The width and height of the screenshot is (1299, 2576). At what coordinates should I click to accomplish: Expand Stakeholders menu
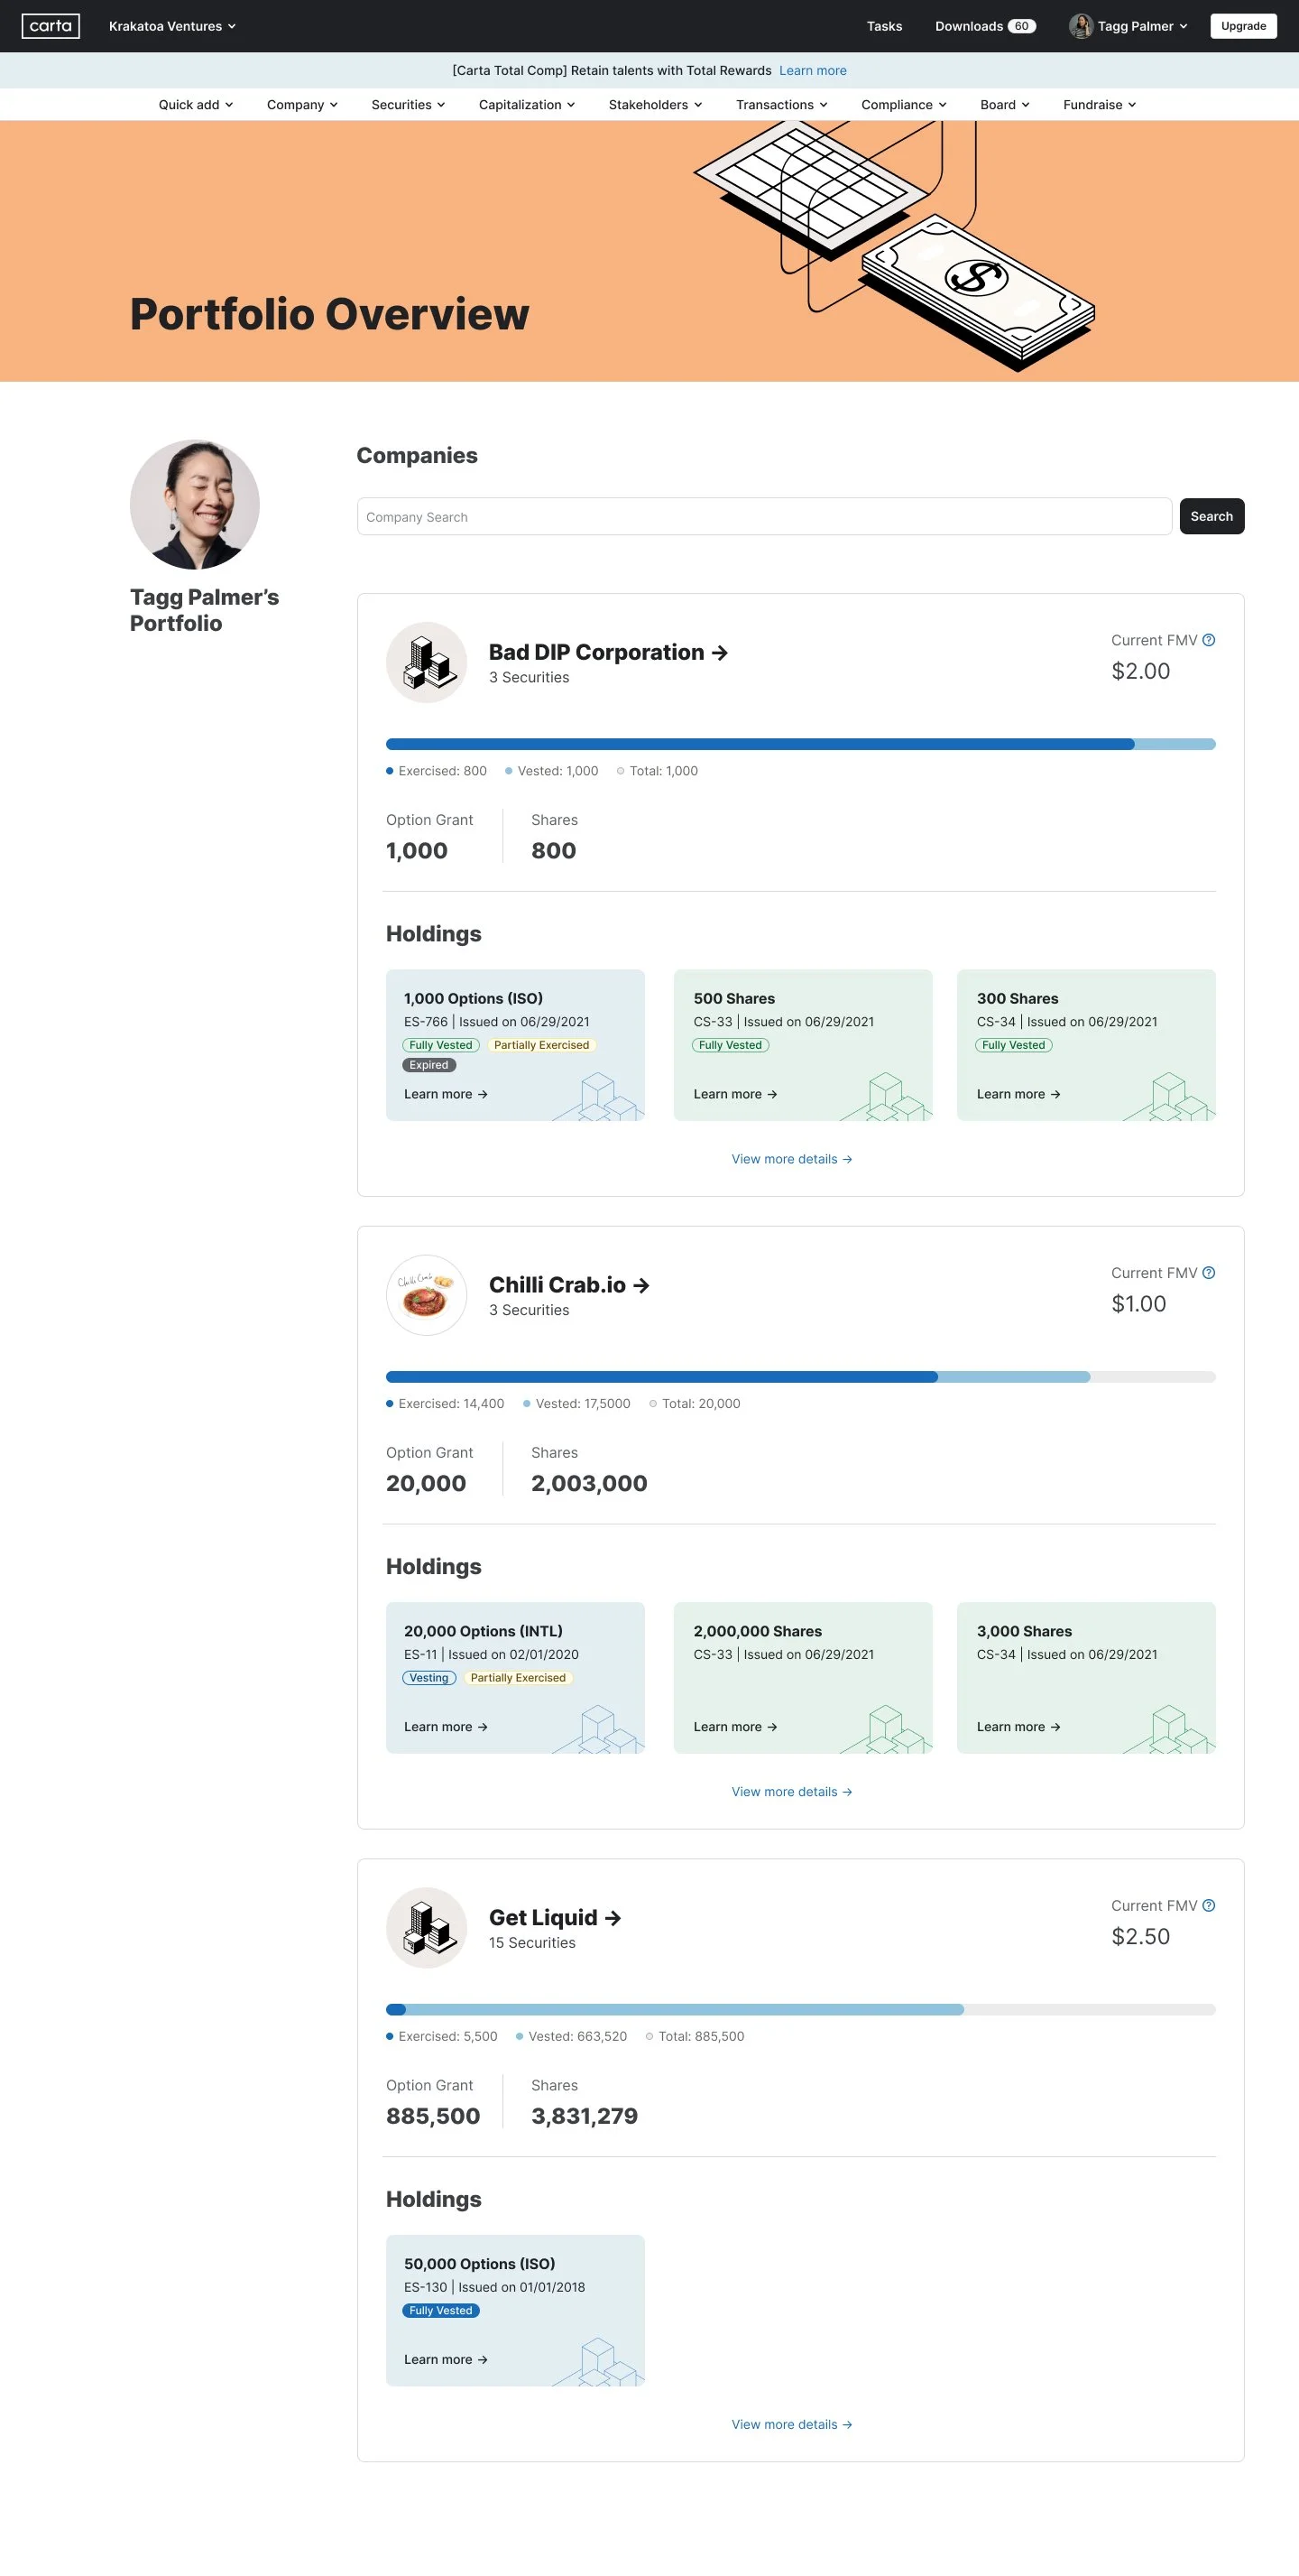pyautogui.click(x=656, y=105)
